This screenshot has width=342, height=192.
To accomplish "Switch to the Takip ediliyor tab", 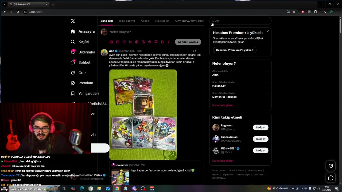I will click(x=127, y=21).
